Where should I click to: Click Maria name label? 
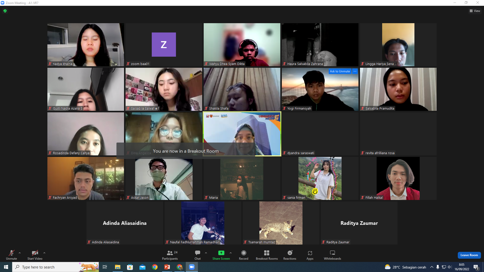pyautogui.click(x=213, y=198)
